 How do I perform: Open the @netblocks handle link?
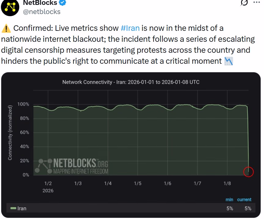pyautogui.click(x=42, y=12)
